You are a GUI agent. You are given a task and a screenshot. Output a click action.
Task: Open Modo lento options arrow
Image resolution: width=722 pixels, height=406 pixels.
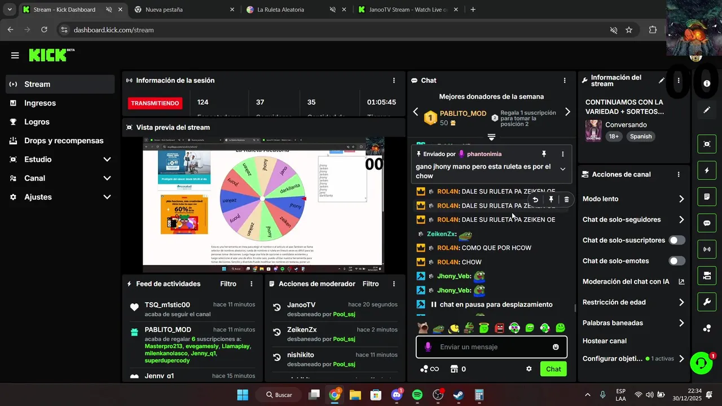681,199
